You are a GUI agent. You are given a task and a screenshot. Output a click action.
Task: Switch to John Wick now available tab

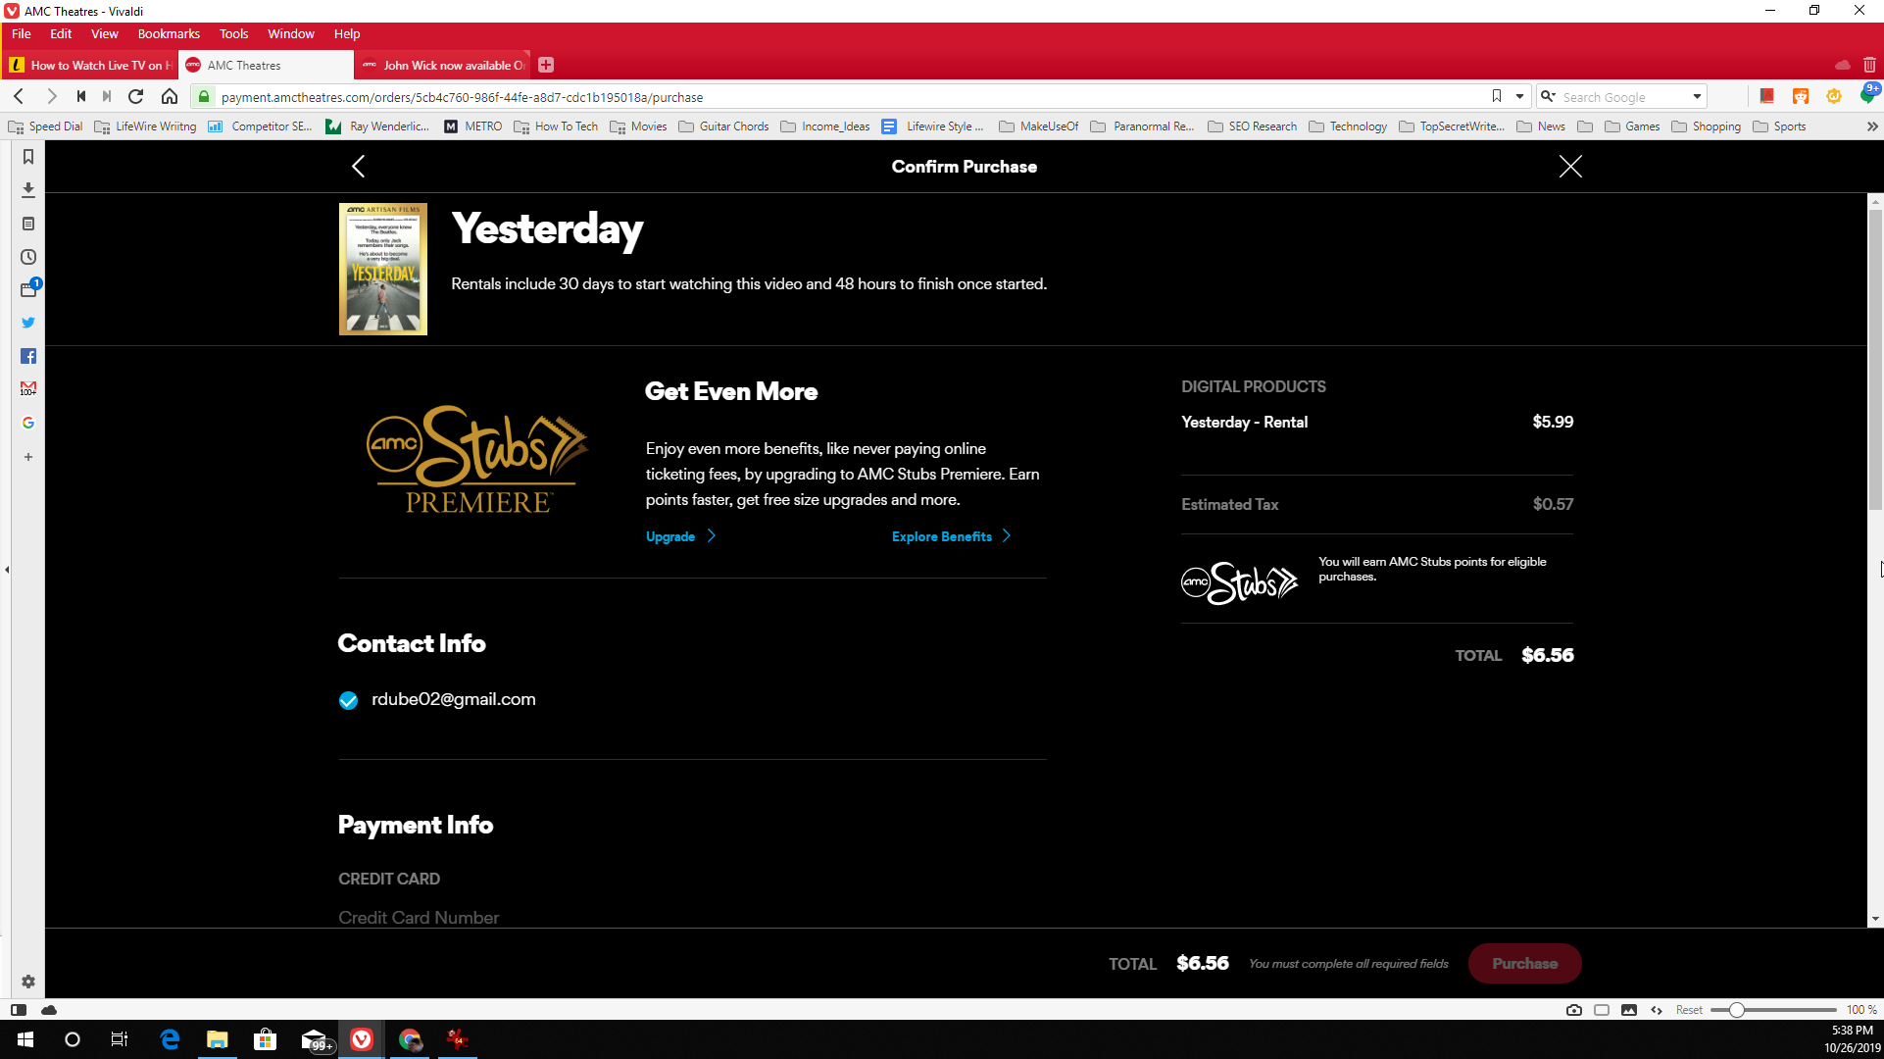[443, 65]
